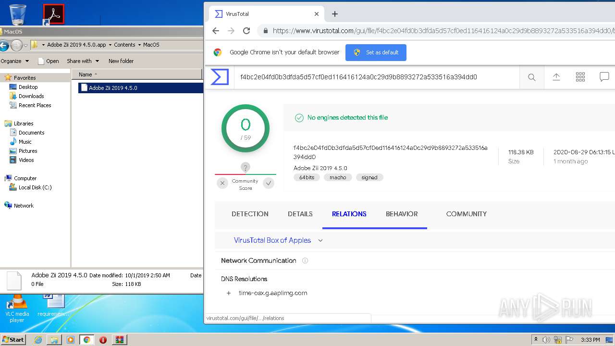
Task: Click the Network Communication info icon
Action: pyautogui.click(x=305, y=260)
